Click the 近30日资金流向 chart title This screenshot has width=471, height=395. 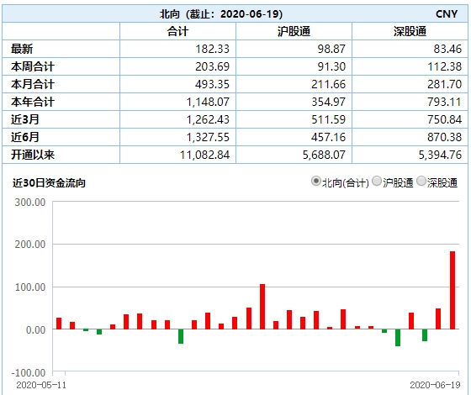[49, 183]
